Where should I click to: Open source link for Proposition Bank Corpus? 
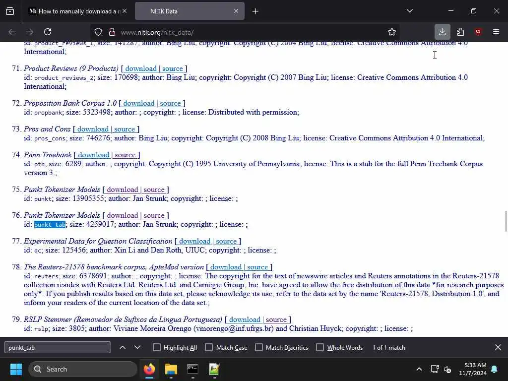[170, 103]
